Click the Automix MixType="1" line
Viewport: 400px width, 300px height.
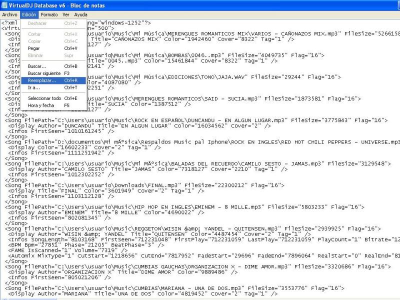pyautogui.click(x=204, y=256)
